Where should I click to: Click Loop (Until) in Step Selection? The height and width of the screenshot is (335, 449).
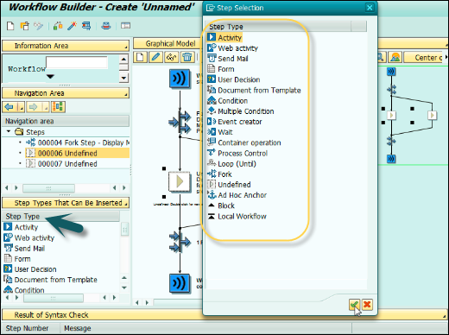click(231, 164)
